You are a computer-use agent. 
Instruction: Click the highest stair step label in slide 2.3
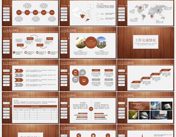166,70
